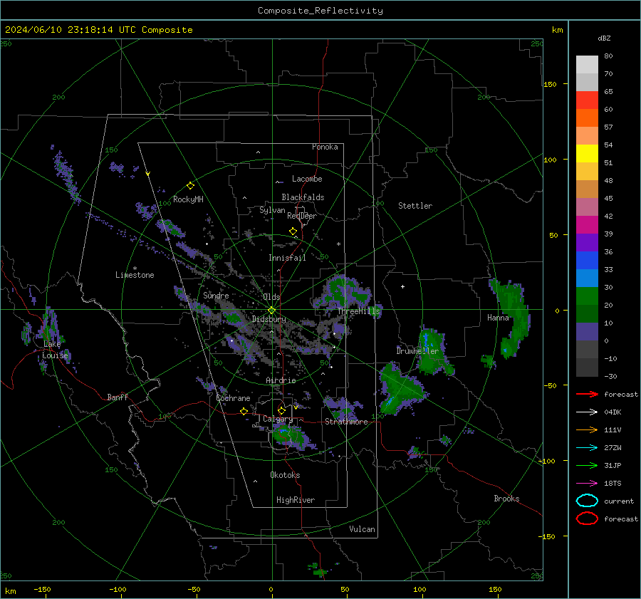Click the Vulcan city label

coord(362,529)
